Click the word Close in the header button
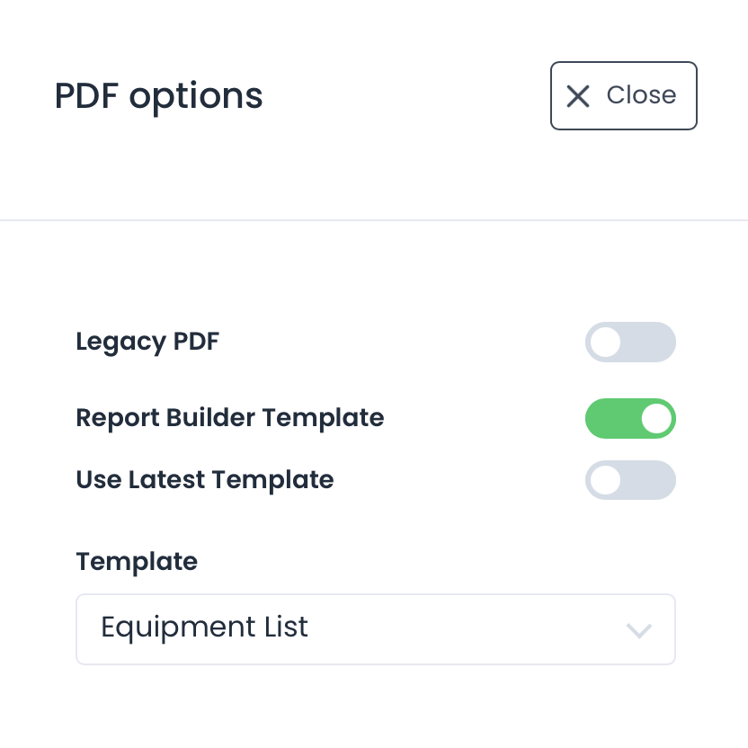The image size is (748, 748). coord(641,95)
